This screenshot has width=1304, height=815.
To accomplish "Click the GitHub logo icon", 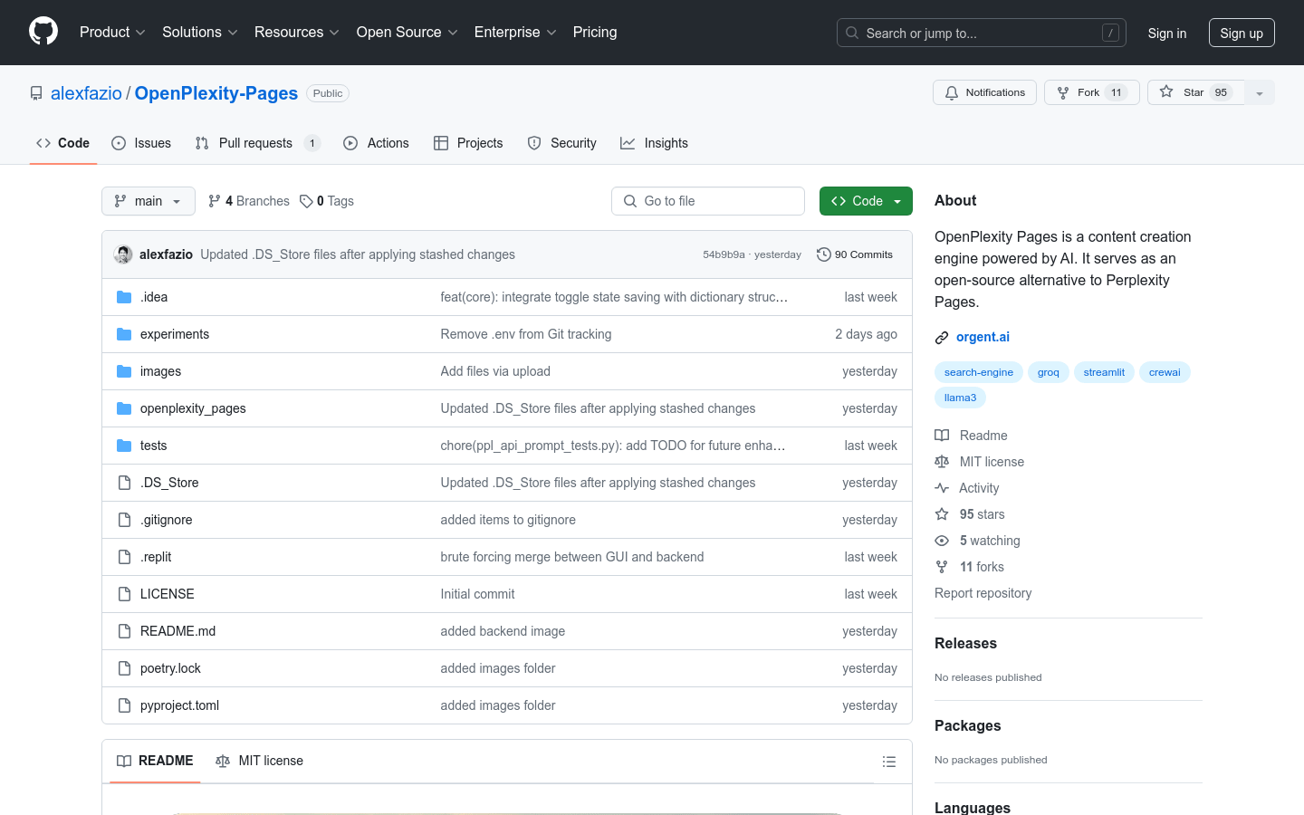I will point(43,32).
